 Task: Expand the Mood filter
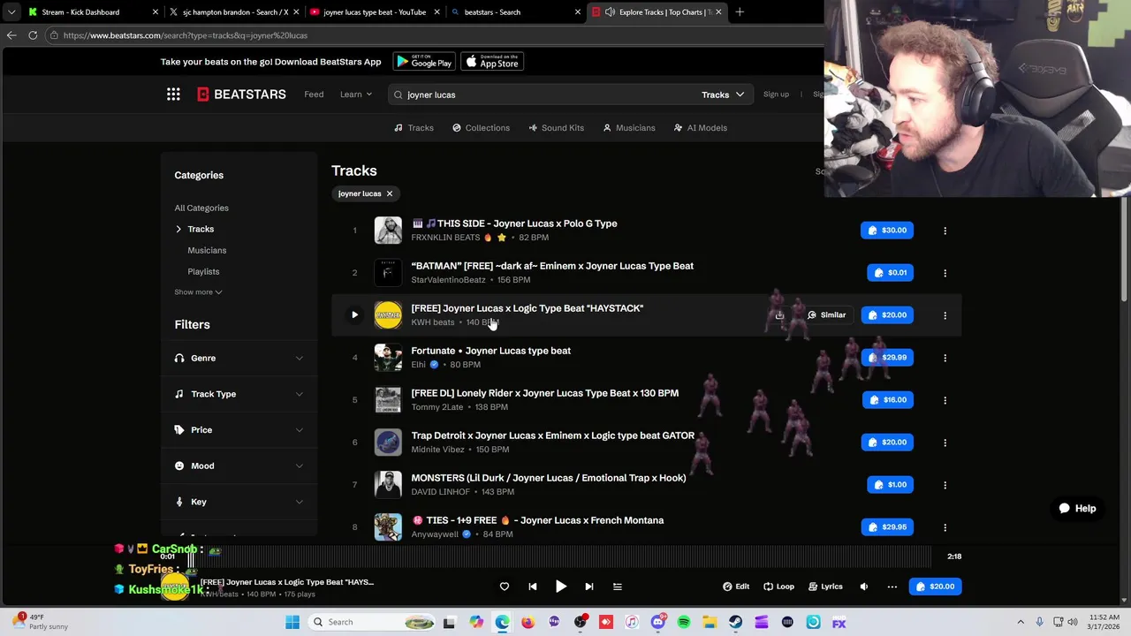coord(239,466)
